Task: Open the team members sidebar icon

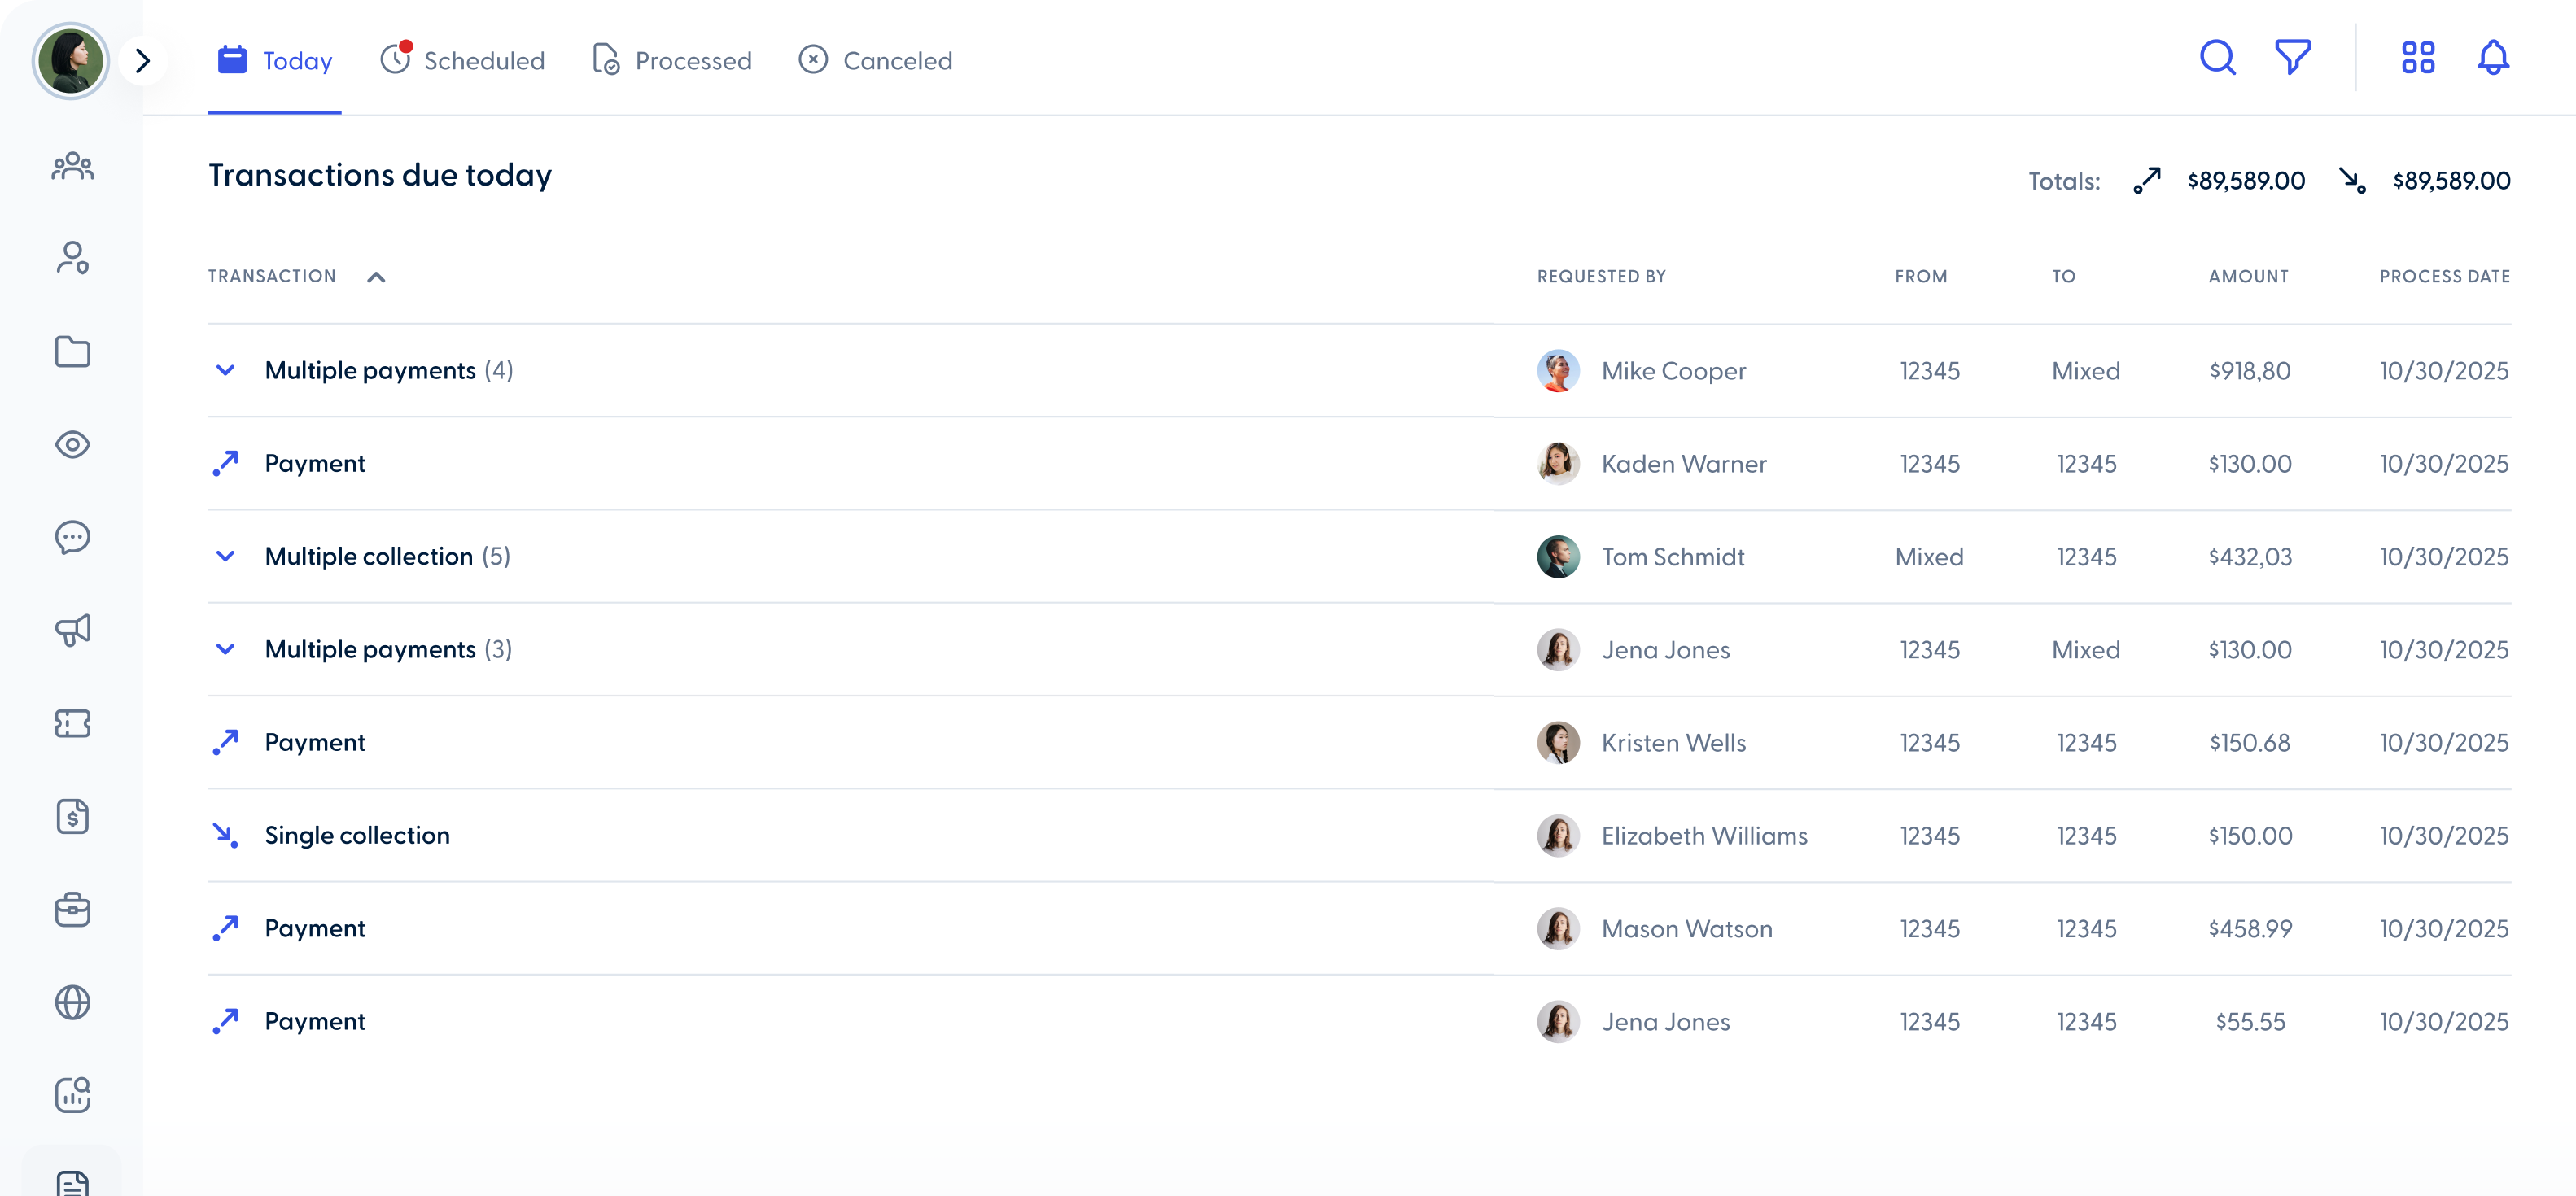Action: (x=72, y=166)
